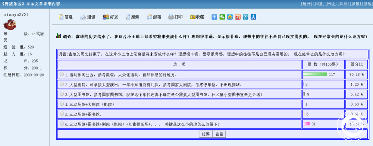Click the 收藏 text label
This screenshot has height=146, width=373.
click(200, 17)
